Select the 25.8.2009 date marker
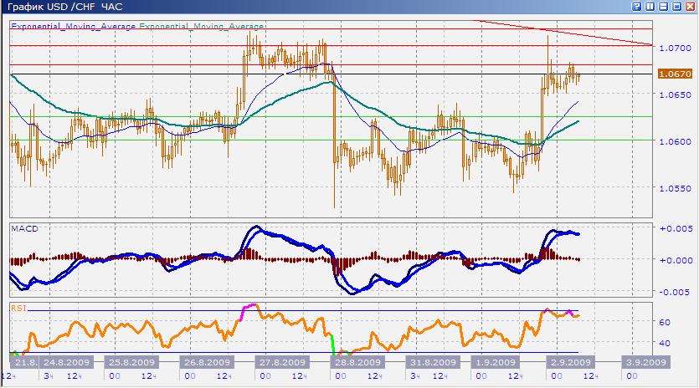The width and height of the screenshot is (699, 388). point(131,363)
